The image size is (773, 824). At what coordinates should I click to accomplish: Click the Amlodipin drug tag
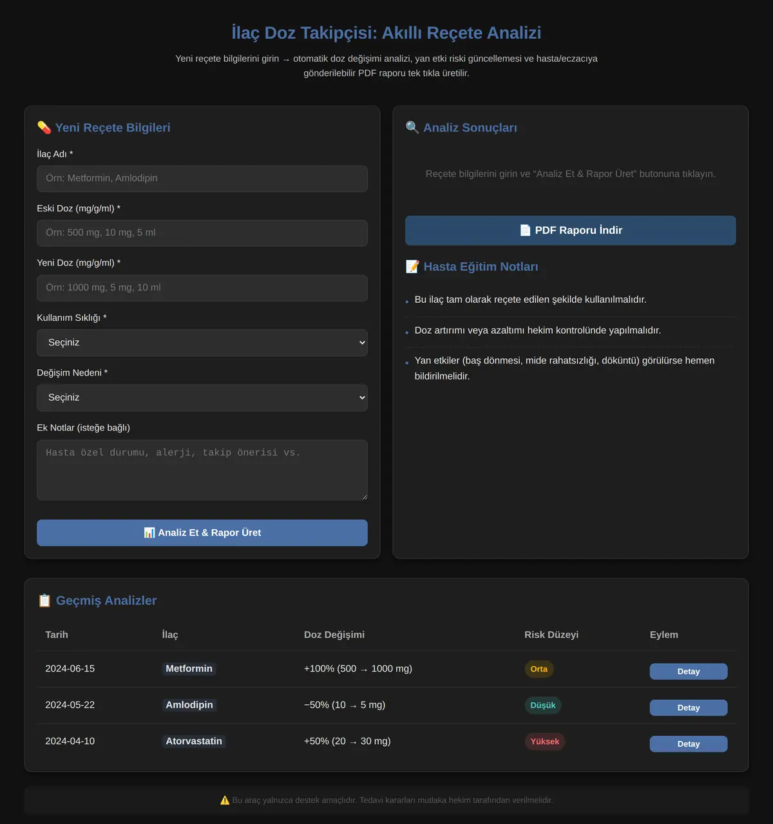pyautogui.click(x=189, y=705)
